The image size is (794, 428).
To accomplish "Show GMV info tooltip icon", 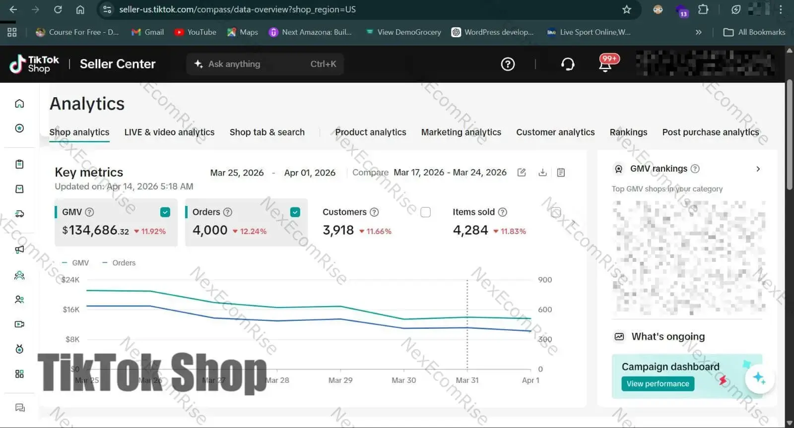I will (x=89, y=212).
